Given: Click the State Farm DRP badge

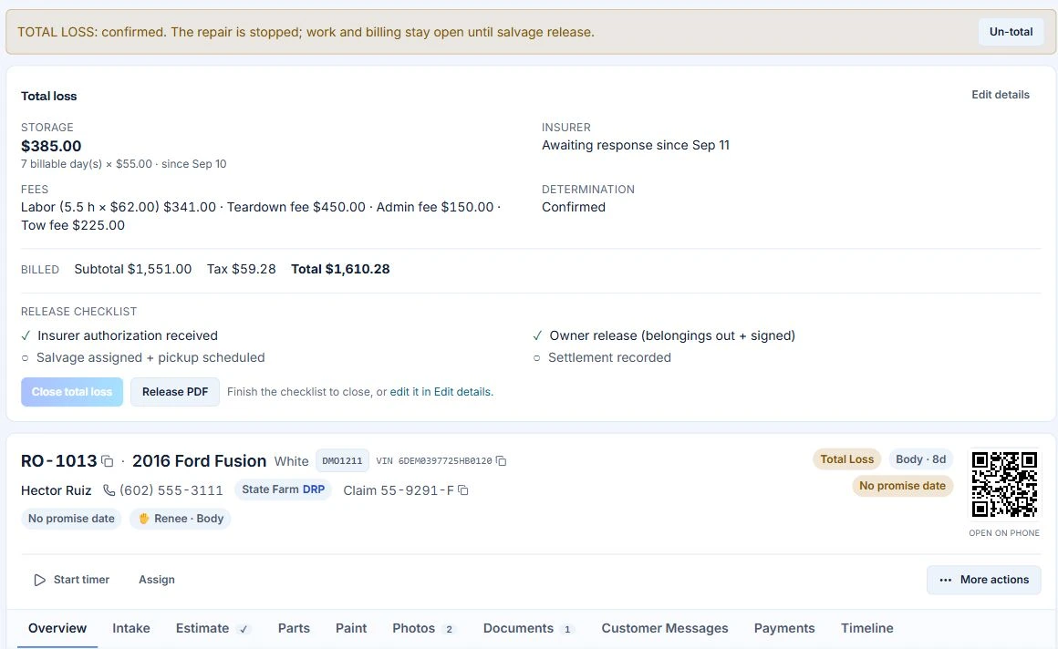Looking at the screenshot, I should click(284, 489).
